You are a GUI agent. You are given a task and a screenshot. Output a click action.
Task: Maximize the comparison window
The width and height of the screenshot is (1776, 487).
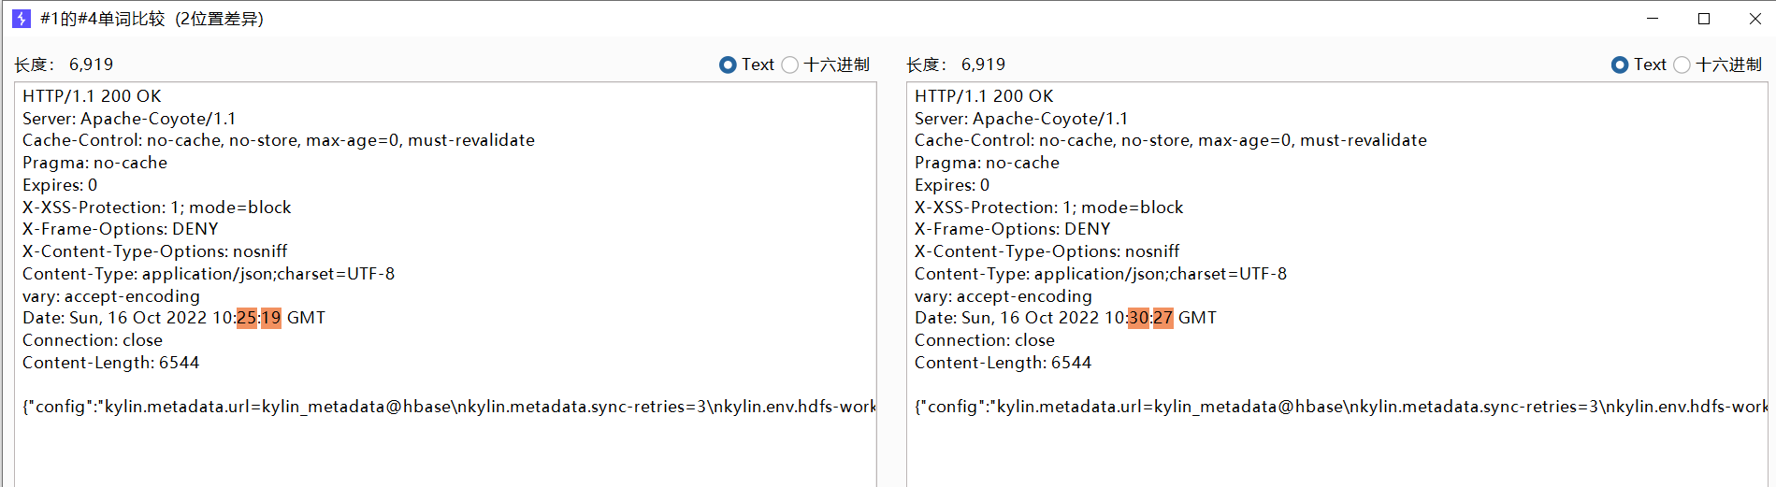[1704, 19]
